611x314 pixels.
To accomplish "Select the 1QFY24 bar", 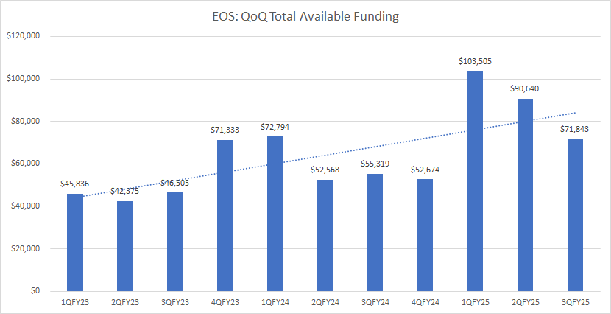I will (275, 214).
